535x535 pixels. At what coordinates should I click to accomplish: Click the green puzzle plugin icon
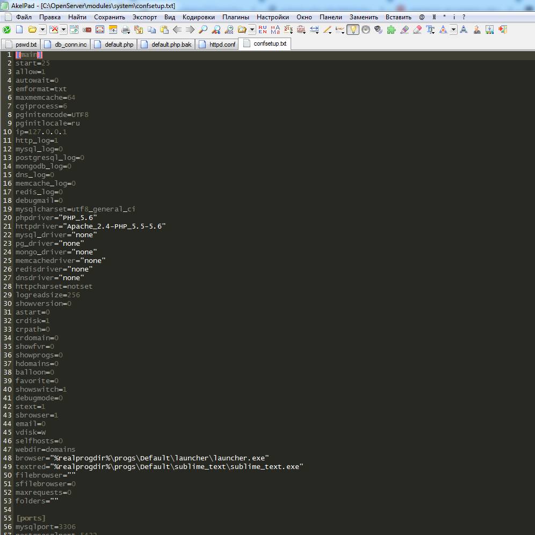[x=391, y=30]
